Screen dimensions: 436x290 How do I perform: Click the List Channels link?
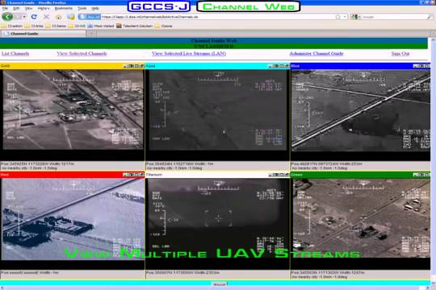tap(15, 53)
